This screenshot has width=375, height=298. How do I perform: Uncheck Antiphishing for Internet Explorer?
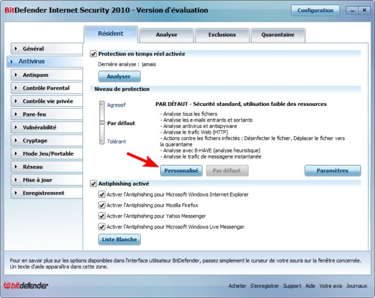(102, 194)
